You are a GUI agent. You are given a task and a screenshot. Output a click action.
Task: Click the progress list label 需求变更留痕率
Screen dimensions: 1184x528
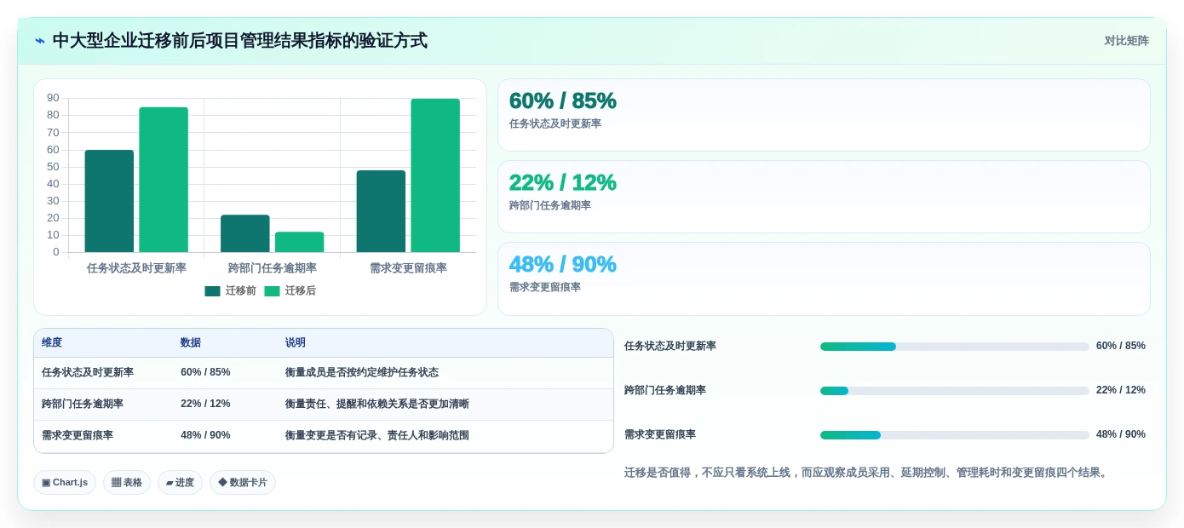click(x=660, y=435)
